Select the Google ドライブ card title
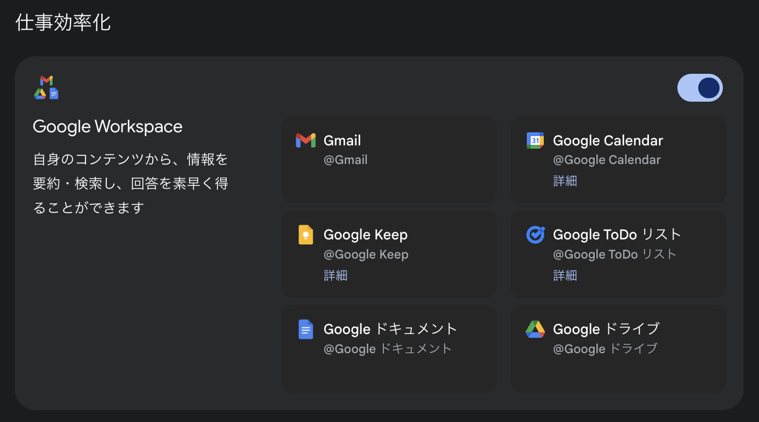 (606, 329)
